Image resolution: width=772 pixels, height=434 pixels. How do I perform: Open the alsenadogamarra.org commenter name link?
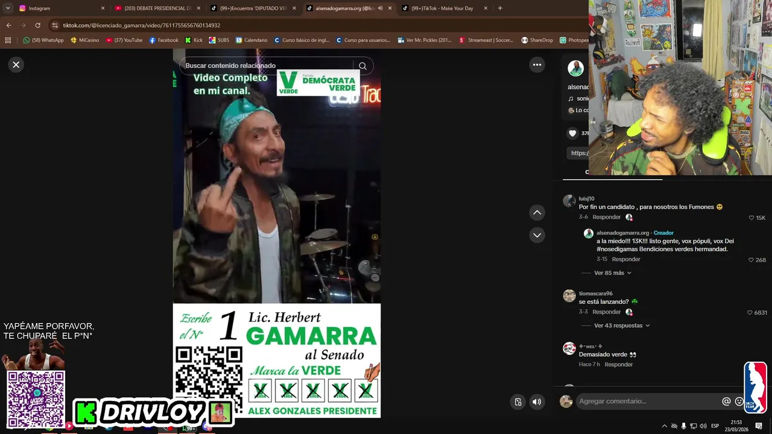coord(622,233)
